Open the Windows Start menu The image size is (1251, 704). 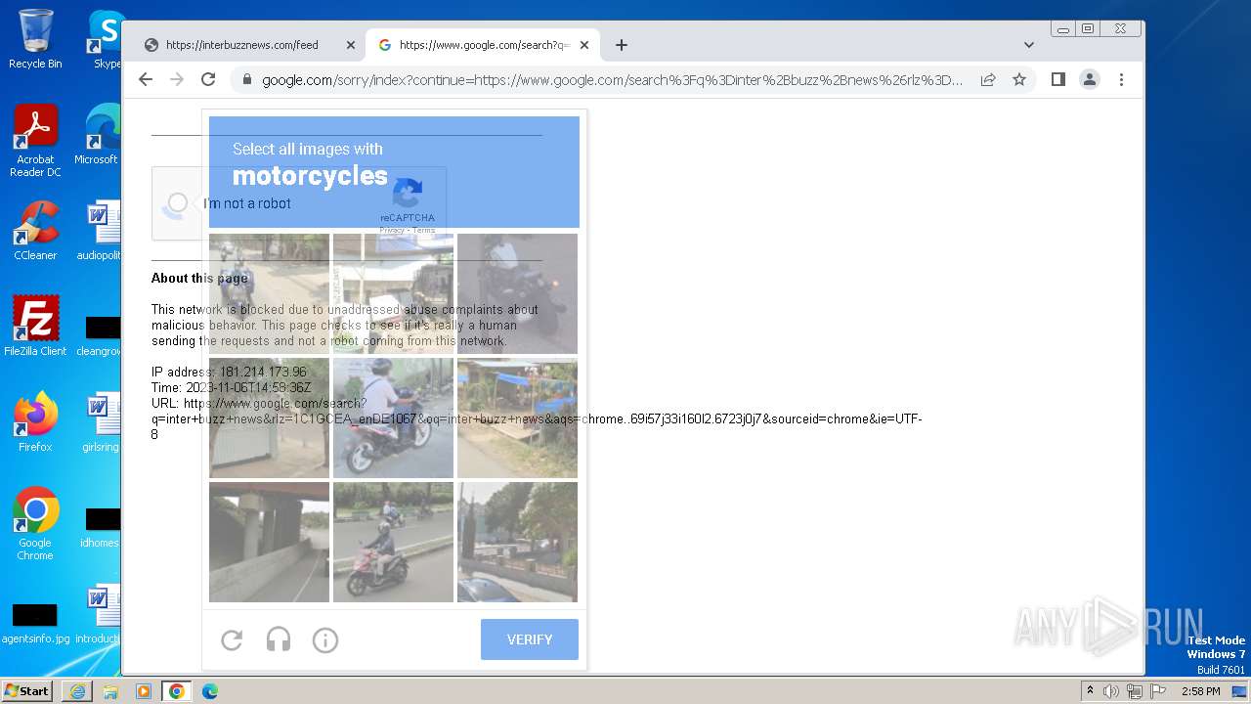(x=26, y=690)
